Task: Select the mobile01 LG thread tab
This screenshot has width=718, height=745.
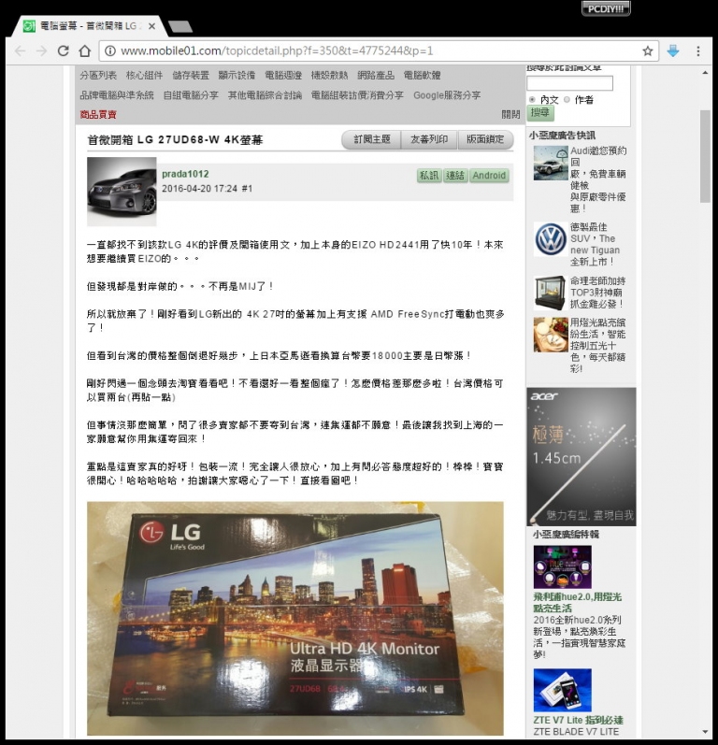Action: (x=88, y=26)
